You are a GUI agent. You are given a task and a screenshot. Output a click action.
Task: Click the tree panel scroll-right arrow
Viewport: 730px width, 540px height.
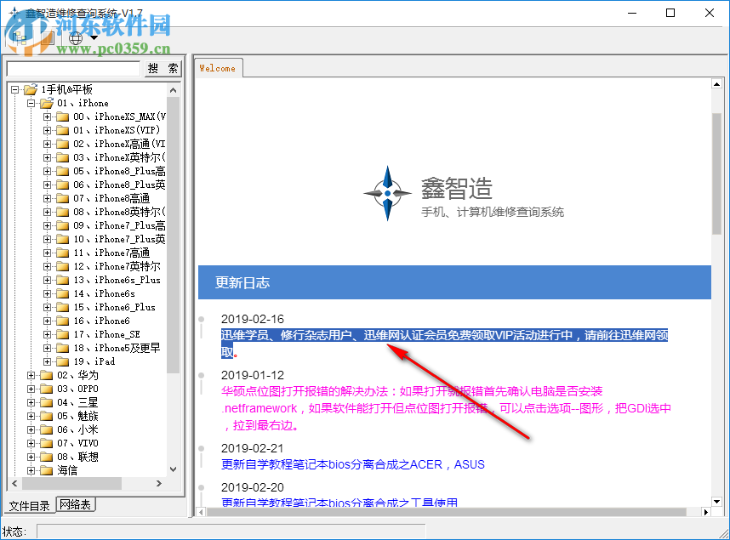point(159,483)
